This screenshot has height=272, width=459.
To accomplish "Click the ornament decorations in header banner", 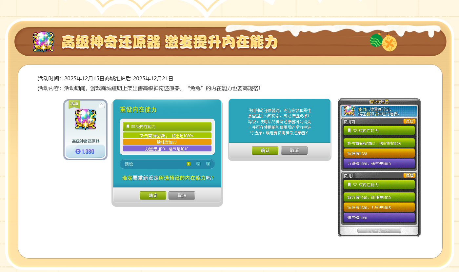I will (x=383, y=42).
